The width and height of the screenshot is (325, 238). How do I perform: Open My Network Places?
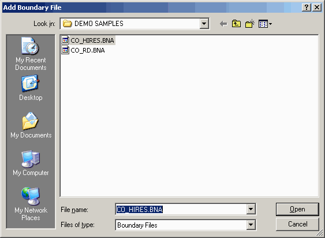(x=31, y=204)
